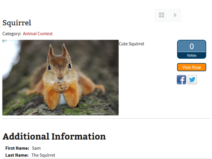Screen dimensions: 212x159
Task: Click the squirrel photo
Action: 60,78
